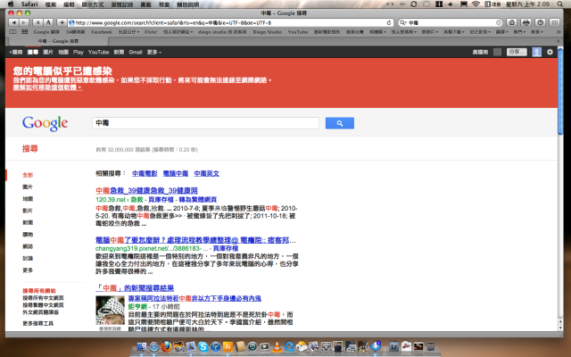Click Gmail in the Google black bar
Image resolution: width=571 pixels, height=357 pixels.
click(x=135, y=52)
